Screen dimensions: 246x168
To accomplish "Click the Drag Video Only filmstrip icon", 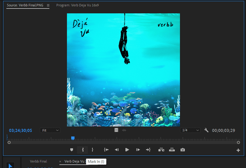I will point(116,130).
